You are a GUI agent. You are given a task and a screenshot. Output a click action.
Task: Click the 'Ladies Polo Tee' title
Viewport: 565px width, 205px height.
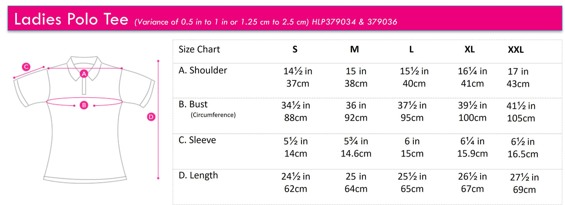pyautogui.click(x=71, y=19)
